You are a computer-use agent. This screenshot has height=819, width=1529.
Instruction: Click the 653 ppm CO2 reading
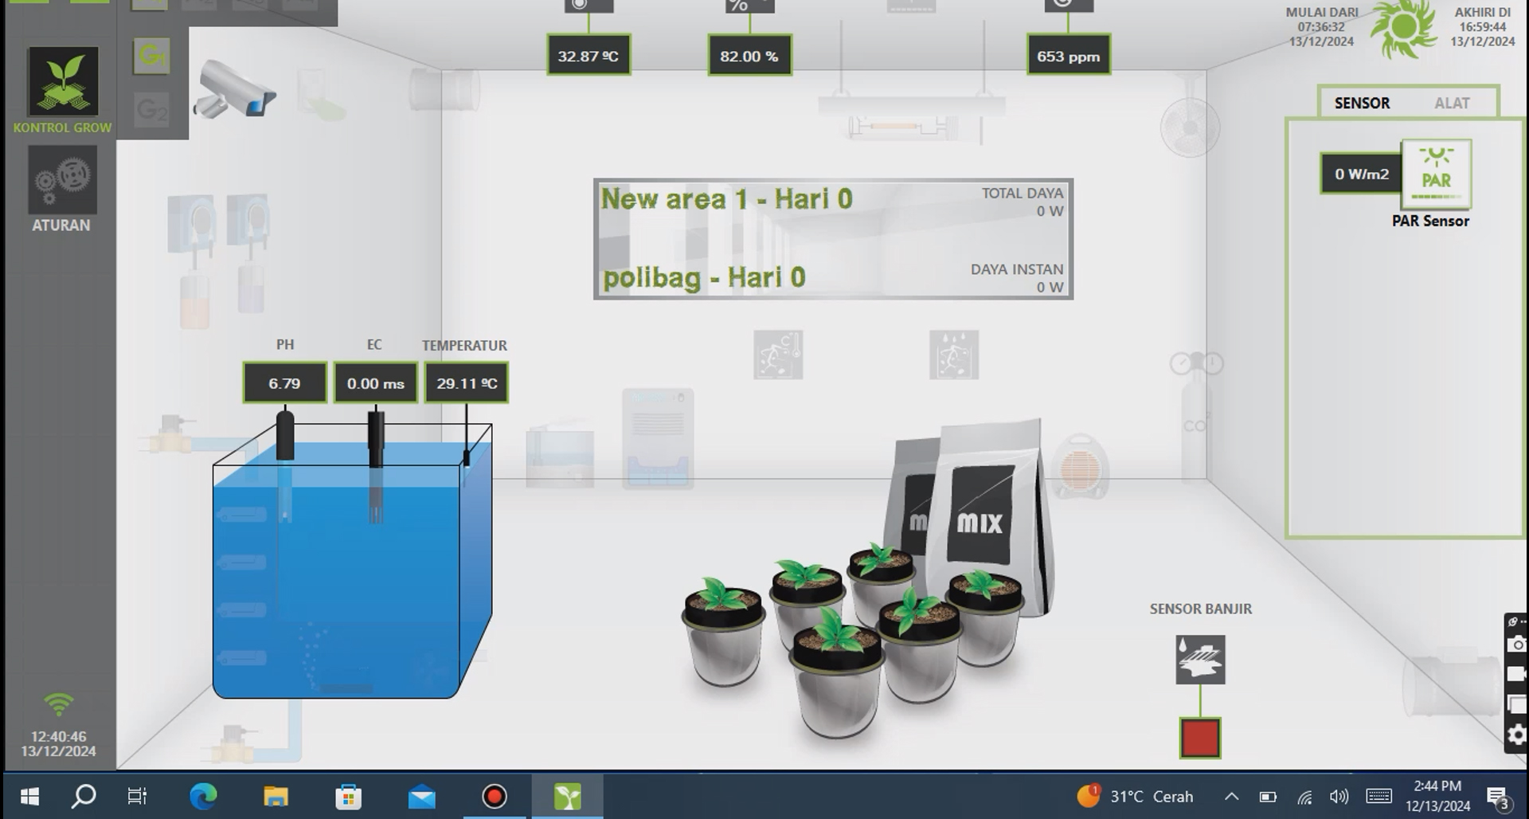1068,56
